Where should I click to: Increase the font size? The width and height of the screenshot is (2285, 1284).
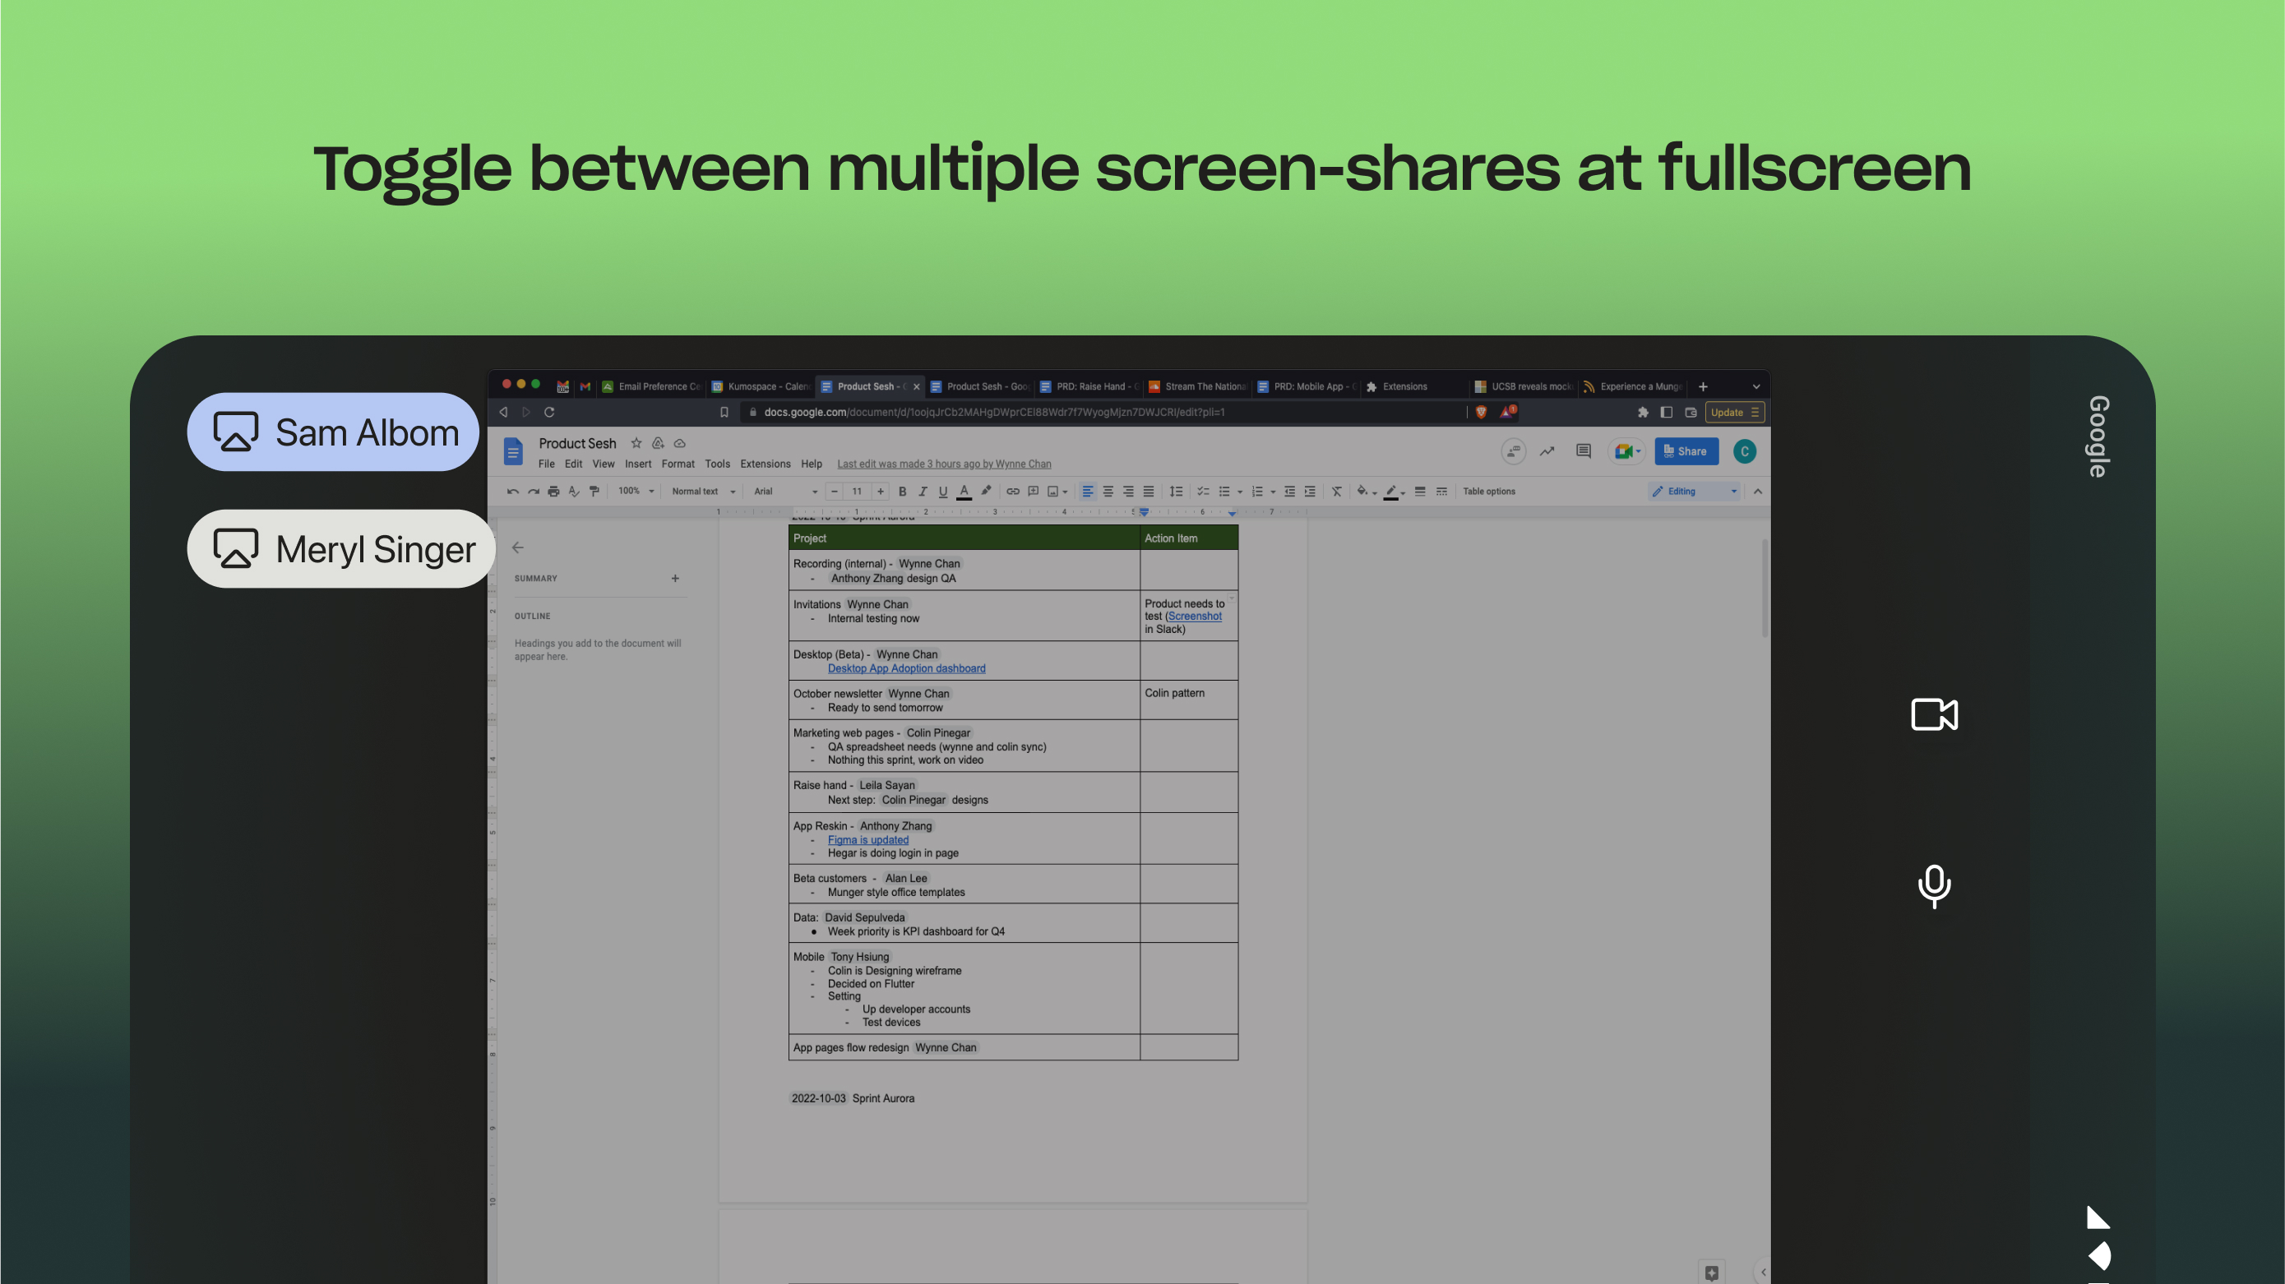coord(880,492)
